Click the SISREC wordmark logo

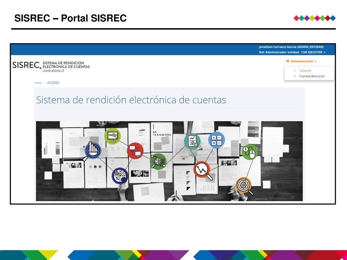coord(27,65)
